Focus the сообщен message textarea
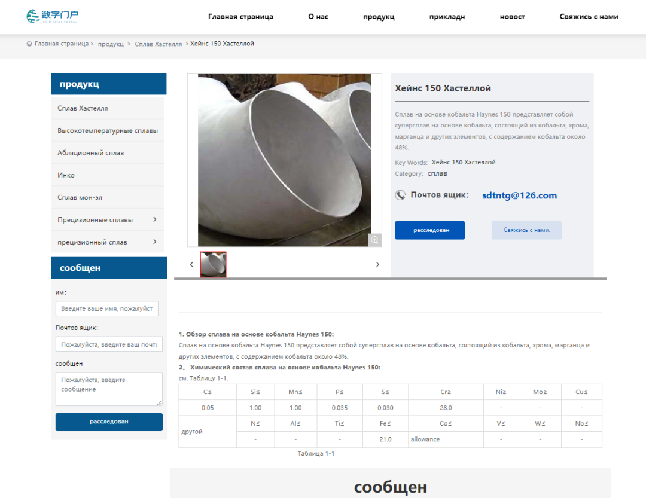646x498 pixels. tap(109, 389)
